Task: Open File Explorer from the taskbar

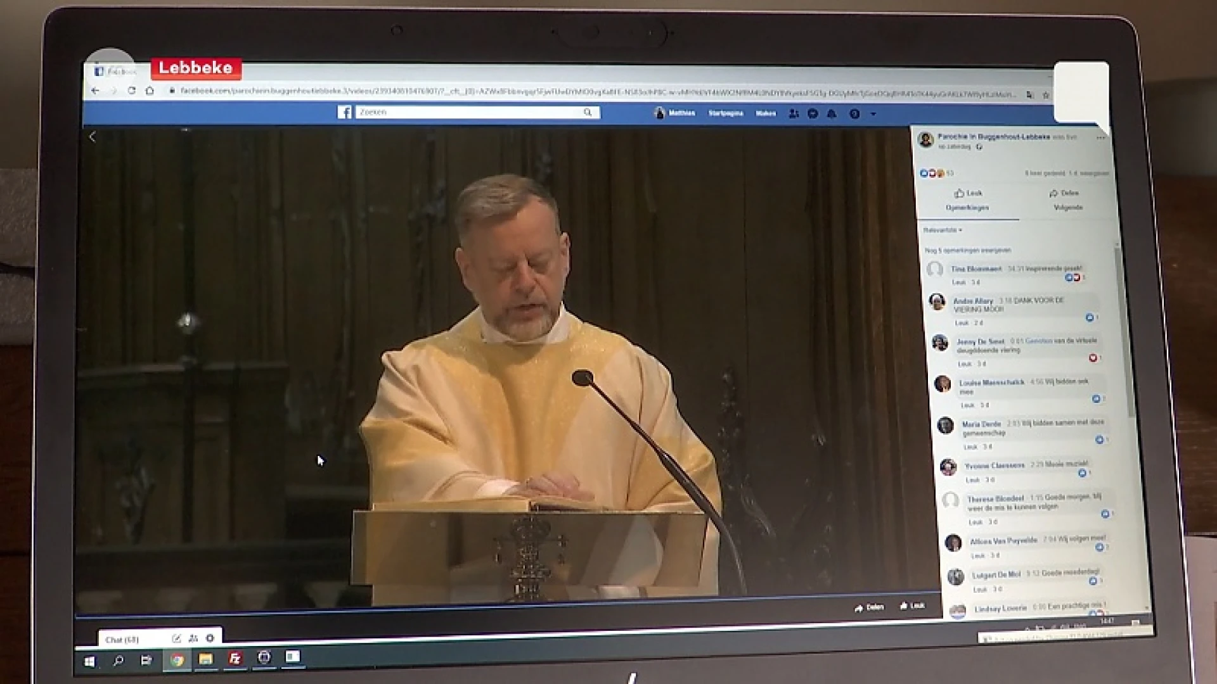Action: point(205,659)
